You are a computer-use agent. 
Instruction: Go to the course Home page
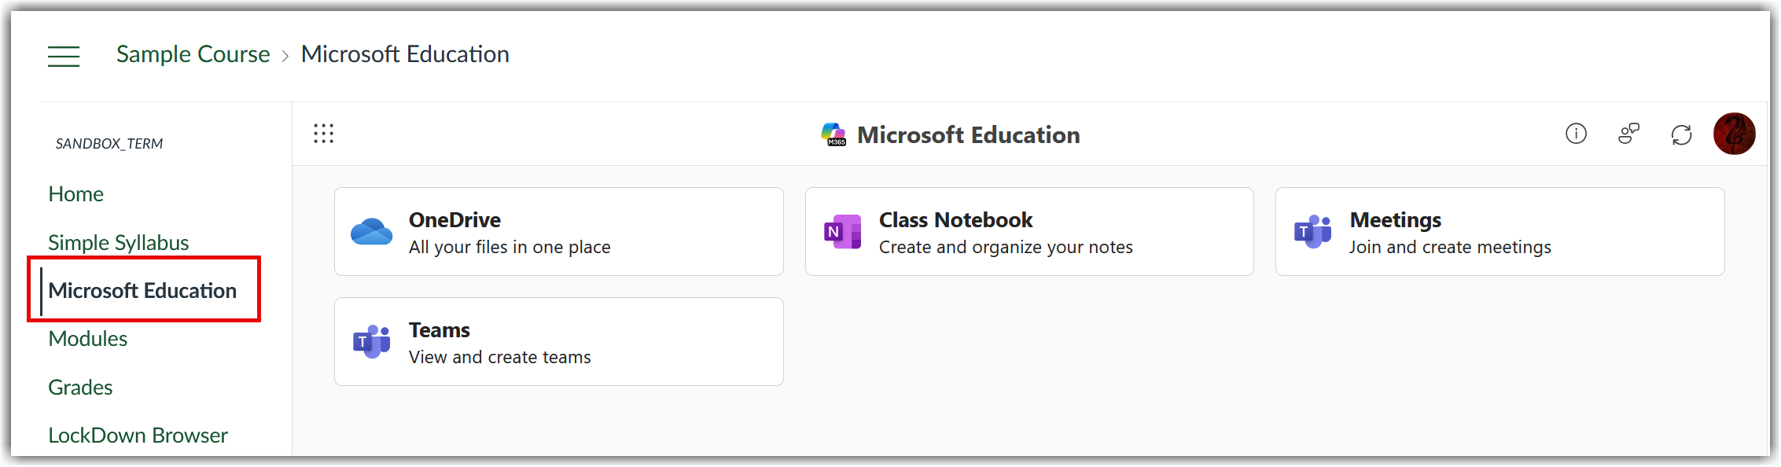point(75,193)
